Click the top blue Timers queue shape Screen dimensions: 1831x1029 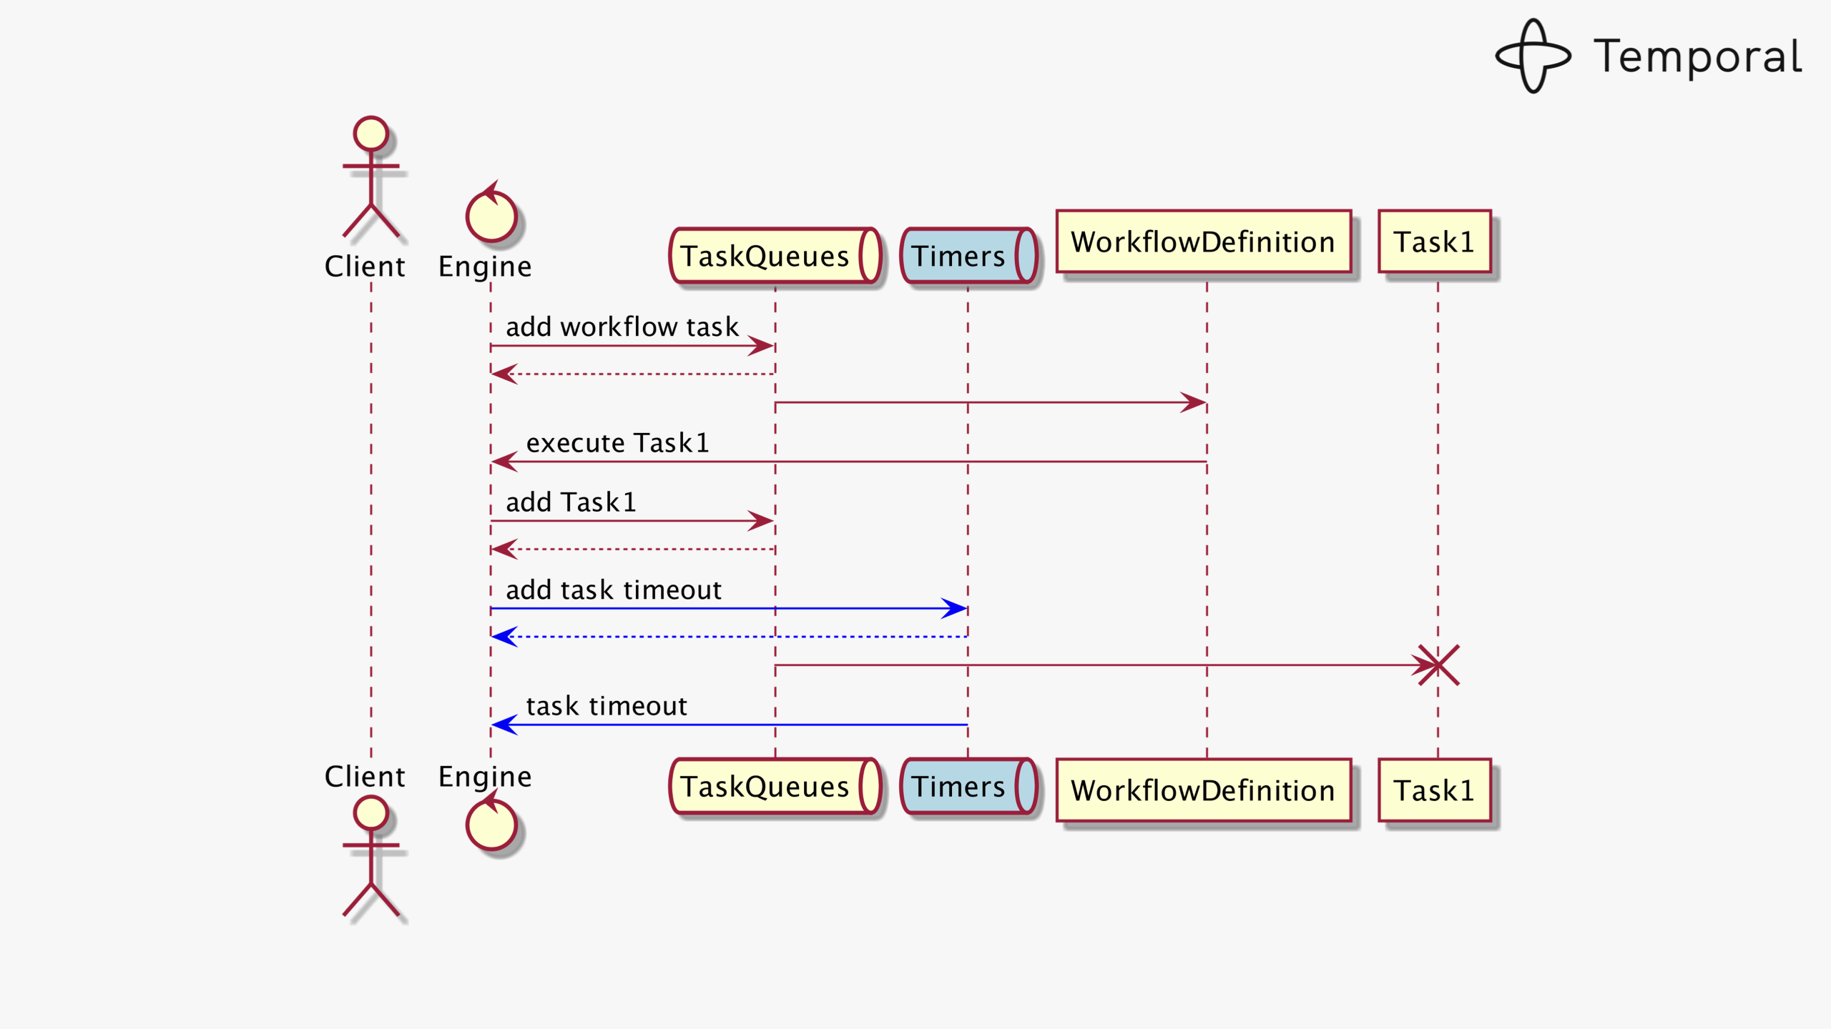tap(968, 256)
